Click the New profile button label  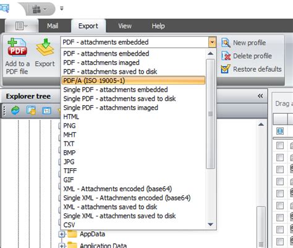pyautogui.click(x=249, y=43)
